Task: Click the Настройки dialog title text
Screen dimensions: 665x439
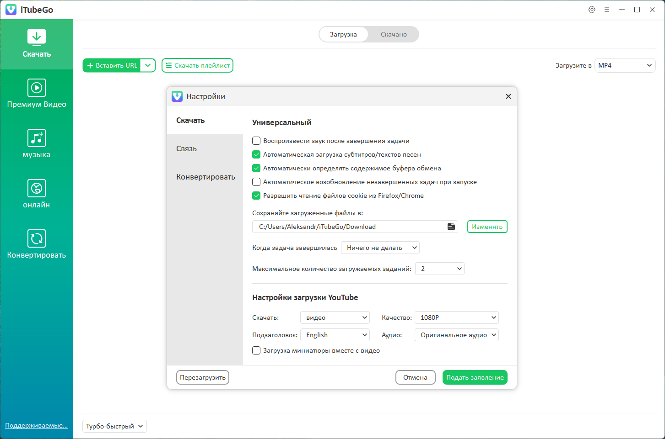Action: click(206, 96)
